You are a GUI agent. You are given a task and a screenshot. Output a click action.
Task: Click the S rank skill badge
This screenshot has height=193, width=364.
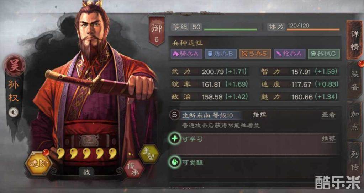pyautogui.click(x=174, y=115)
